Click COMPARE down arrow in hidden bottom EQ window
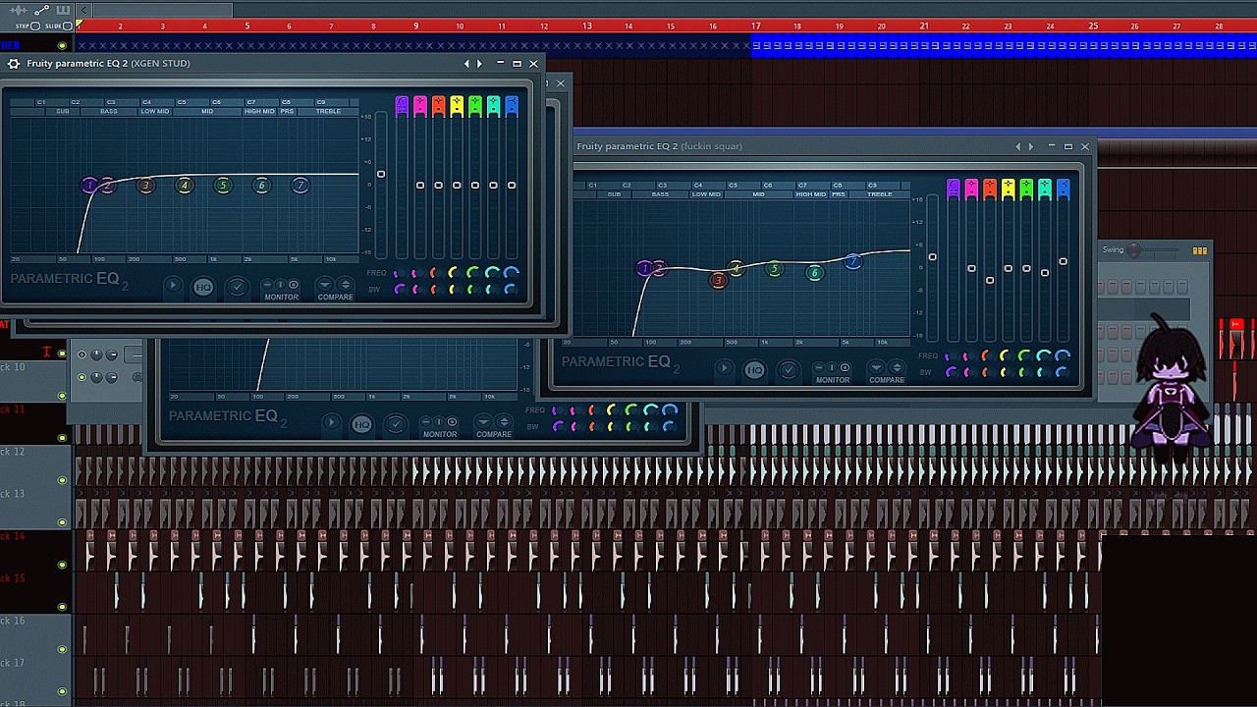Viewport: 1257px width, 707px height. pyautogui.click(x=482, y=422)
